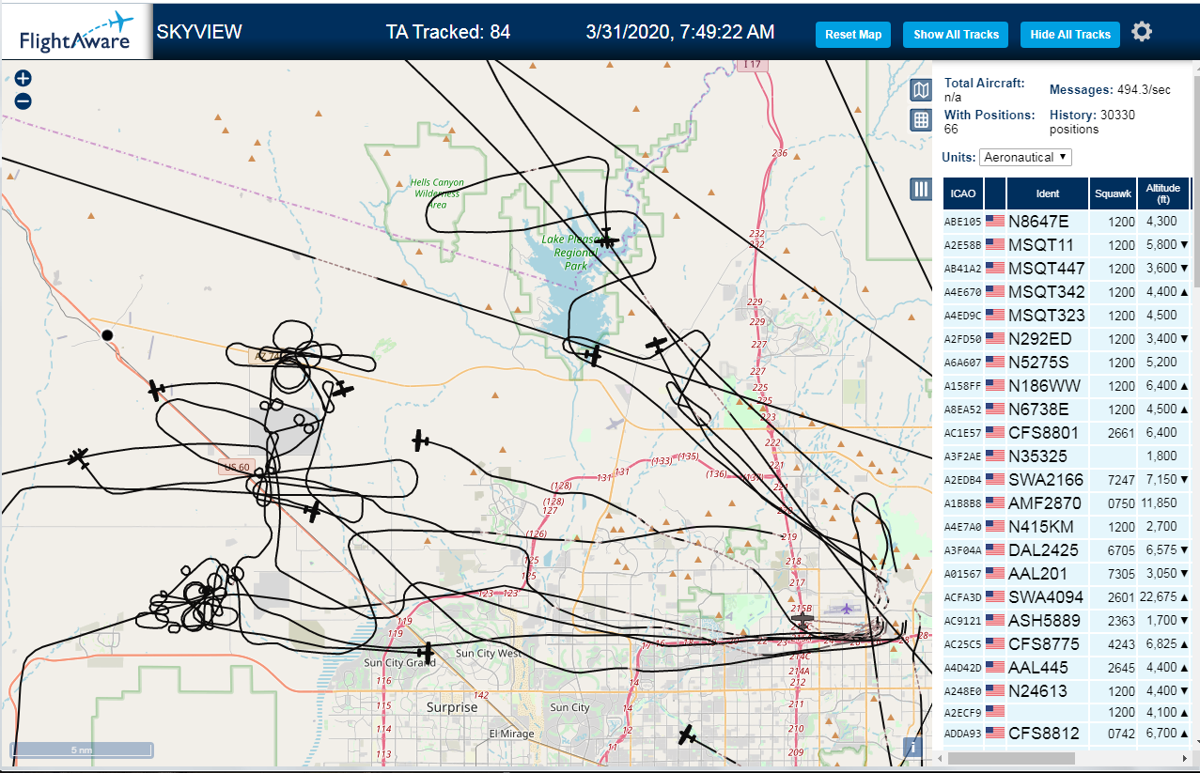Open the Units Aeronautical dropdown
The width and height of the screenshot is (1200, 773).
coord(1025,157)
